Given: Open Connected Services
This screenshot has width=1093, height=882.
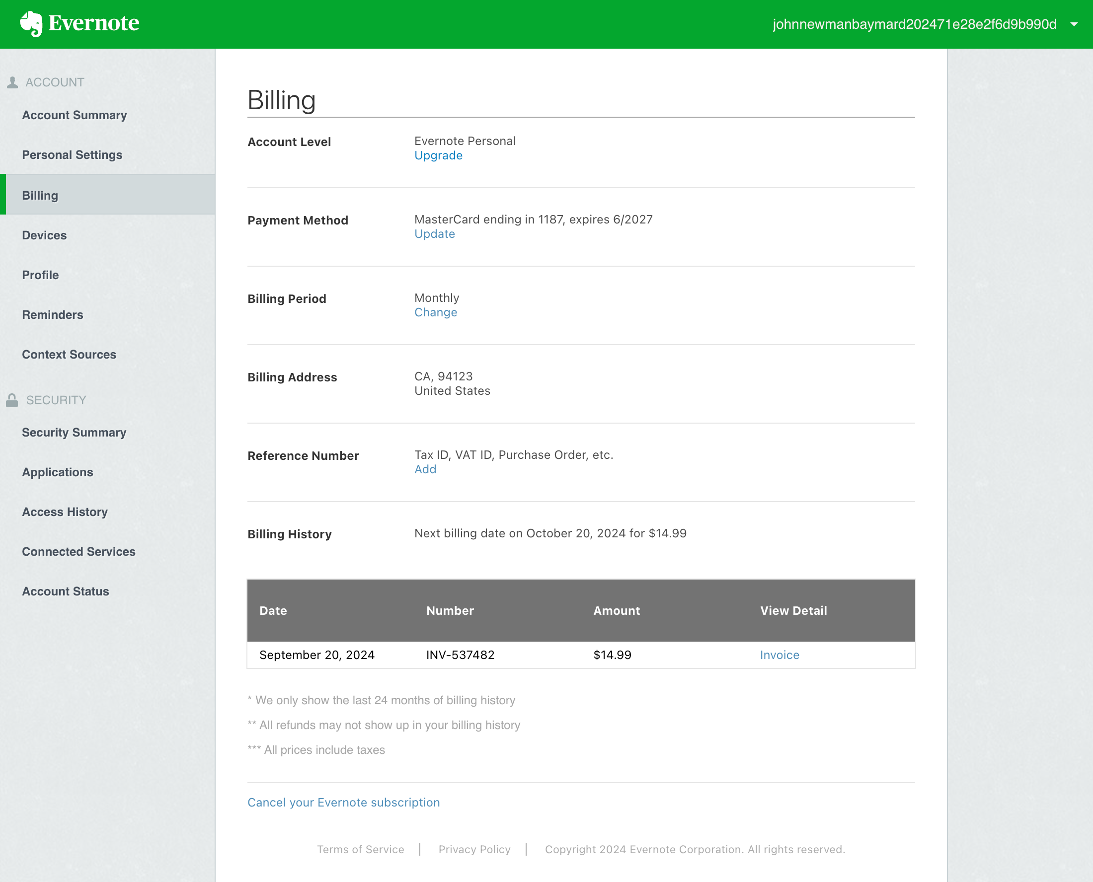Looking at the screenshot, I should [x=78, y=551].
